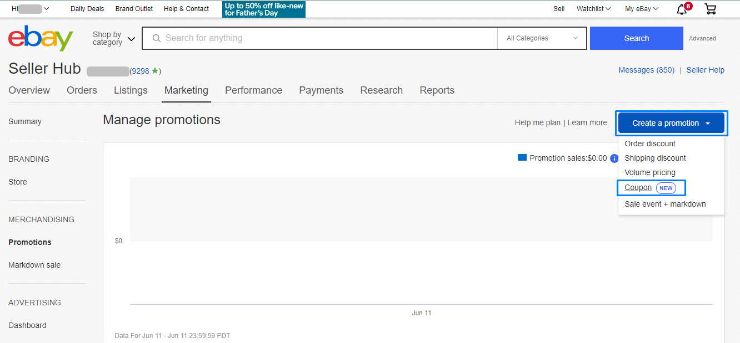Click the eBay logo
The height and width of the screenshot is (343, 740).
pos(41,38)
